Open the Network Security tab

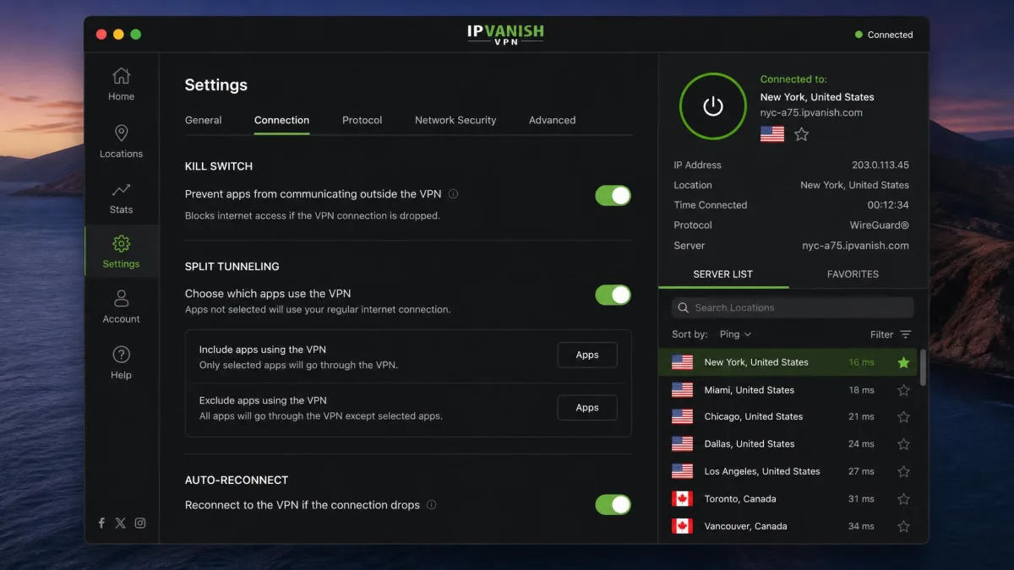click(455, 120)
